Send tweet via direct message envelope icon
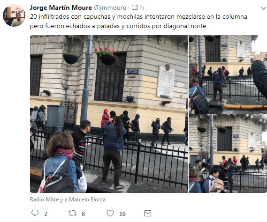Viewport: 267px width, 222px height. coord(147,213)
